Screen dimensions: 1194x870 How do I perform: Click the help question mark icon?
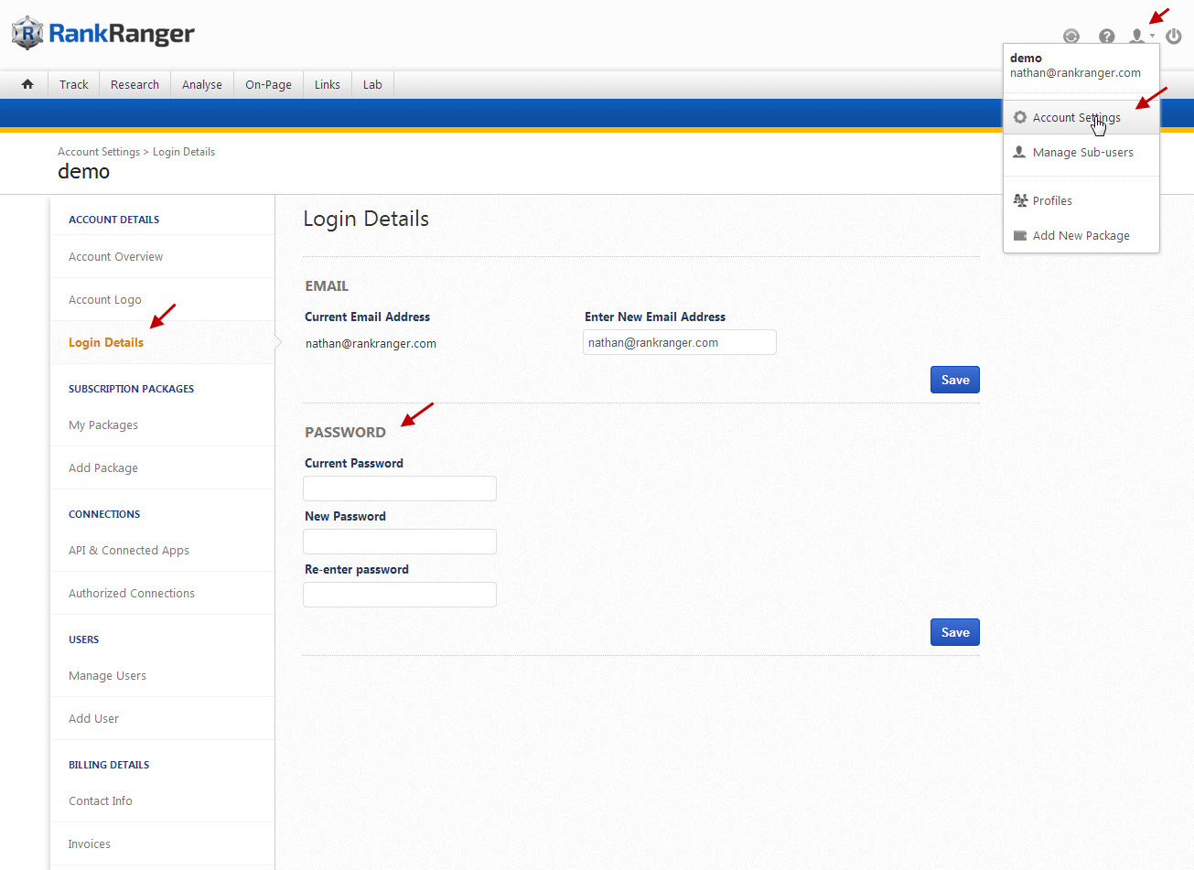click(x=1106, y=37)
